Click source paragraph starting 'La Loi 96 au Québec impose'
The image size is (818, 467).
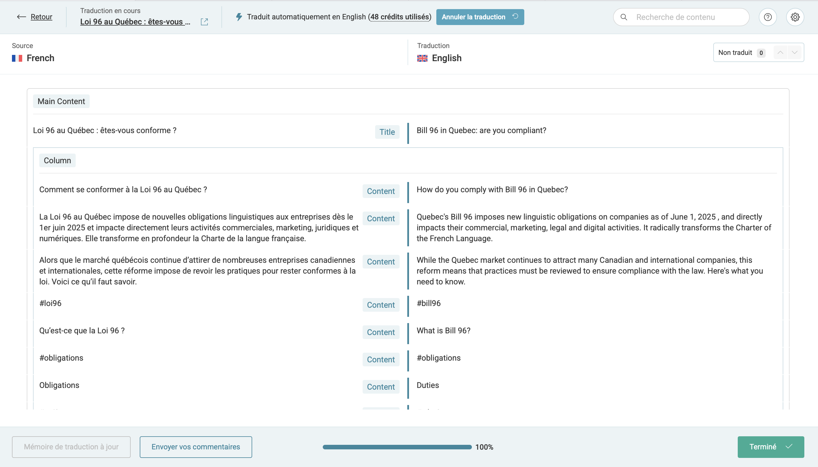[x=199, y=228]
